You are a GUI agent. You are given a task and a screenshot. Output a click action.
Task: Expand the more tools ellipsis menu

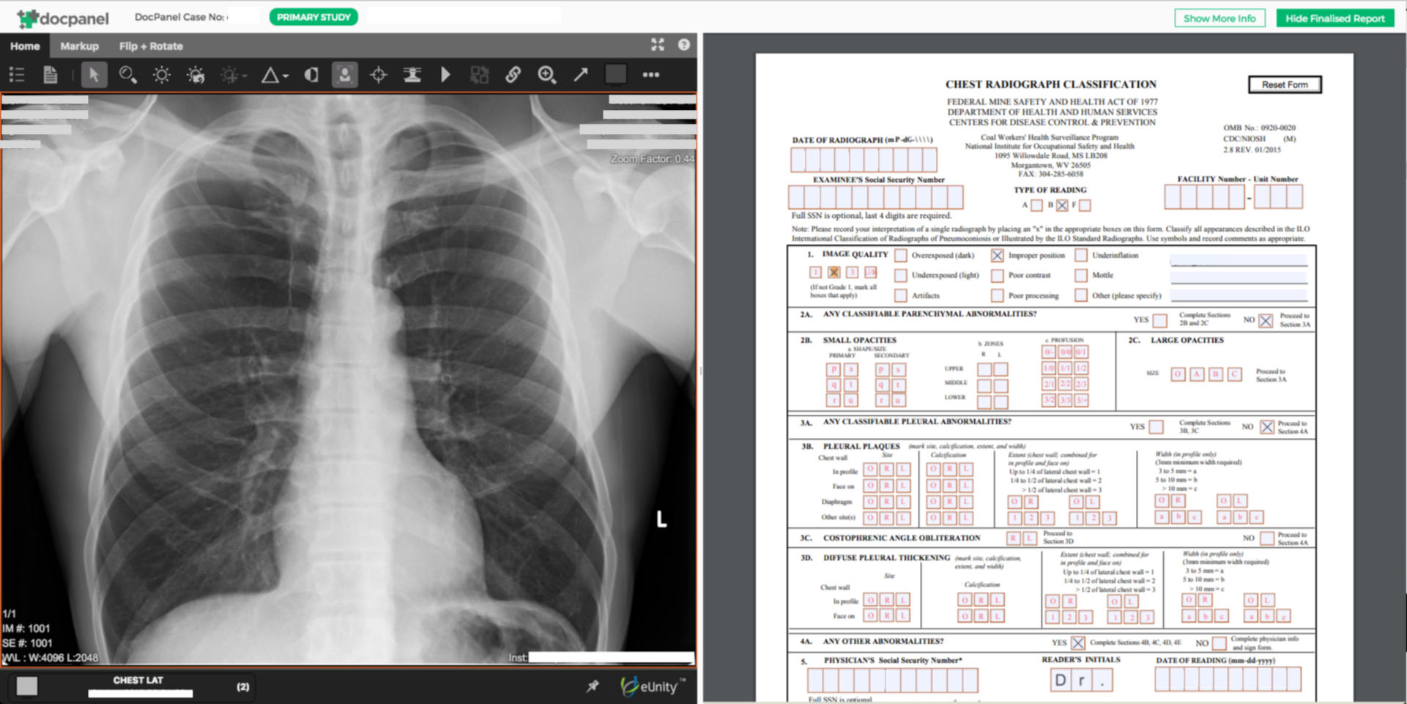pos(650,74)
